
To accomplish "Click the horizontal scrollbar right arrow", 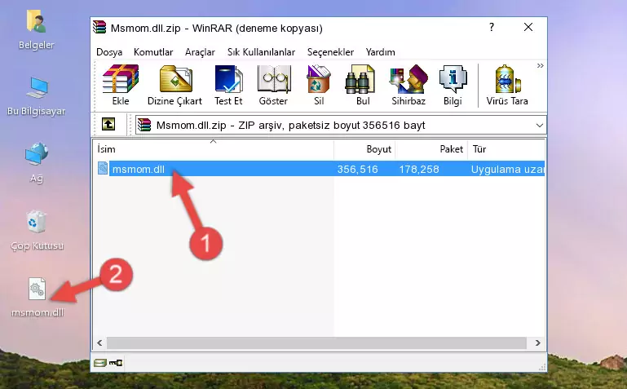I will (x=538, y=343).
